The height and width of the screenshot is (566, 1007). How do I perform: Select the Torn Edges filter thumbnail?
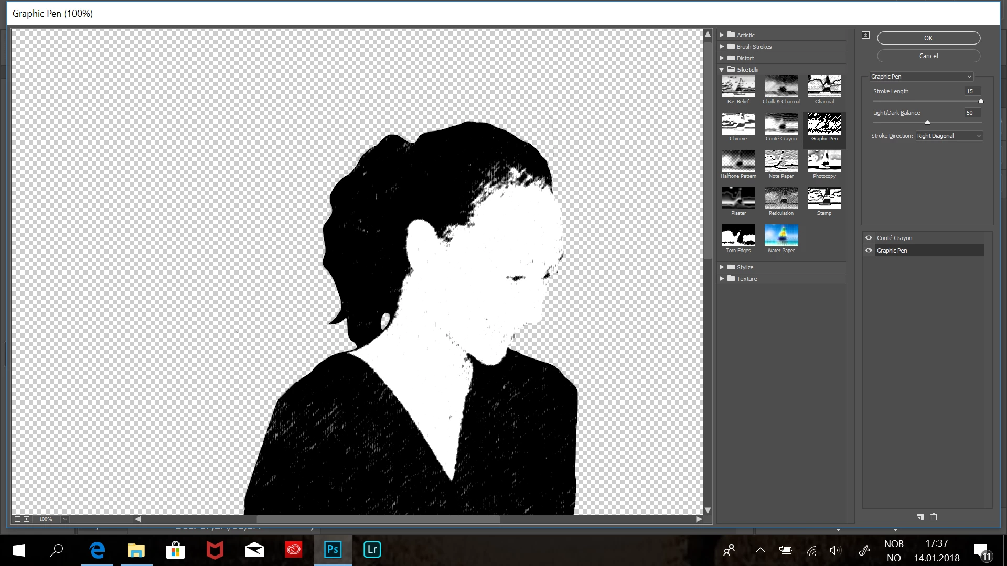pos(738,235)
